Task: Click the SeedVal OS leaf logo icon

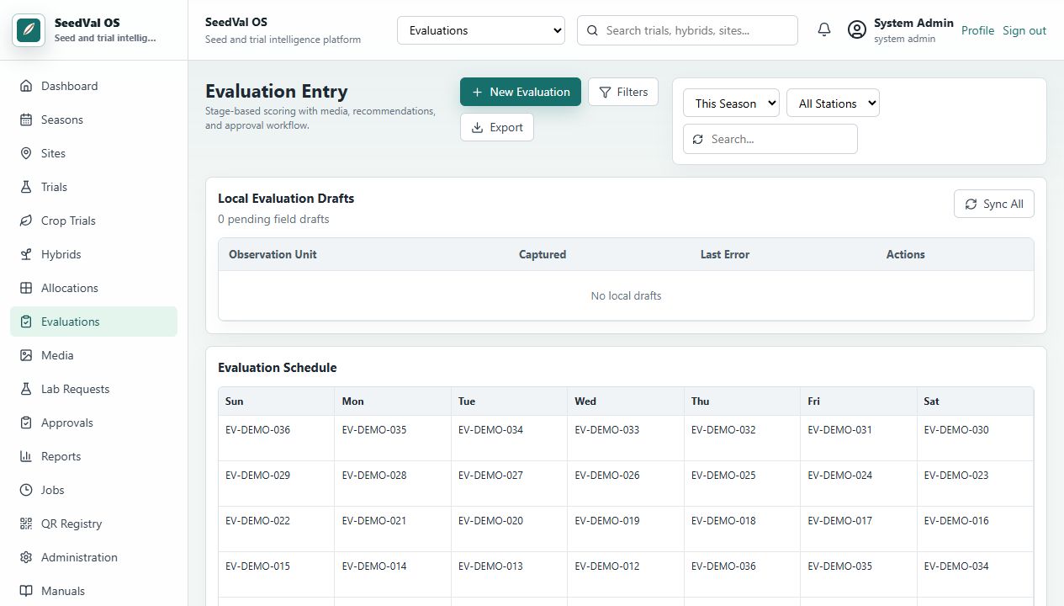Action: (29, 30)
